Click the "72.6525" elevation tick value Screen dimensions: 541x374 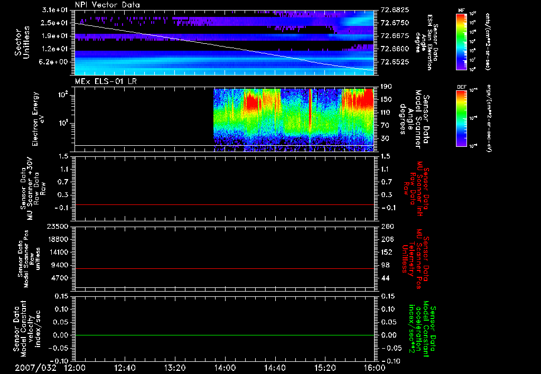395,62
